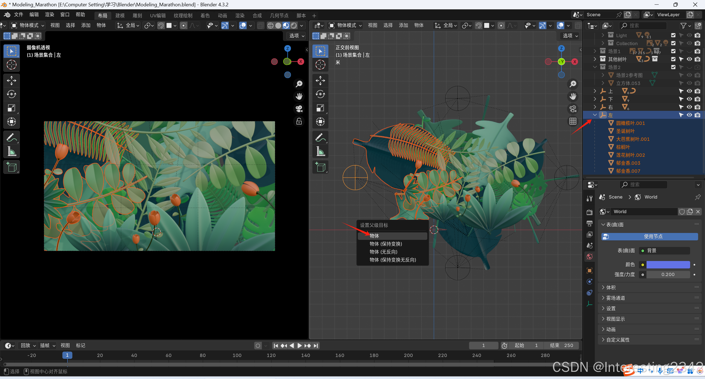This screenshot has height=379, width=705.
Task: Select the Annotate pencil tool in left viewport
Action: (x=11, y=137)
